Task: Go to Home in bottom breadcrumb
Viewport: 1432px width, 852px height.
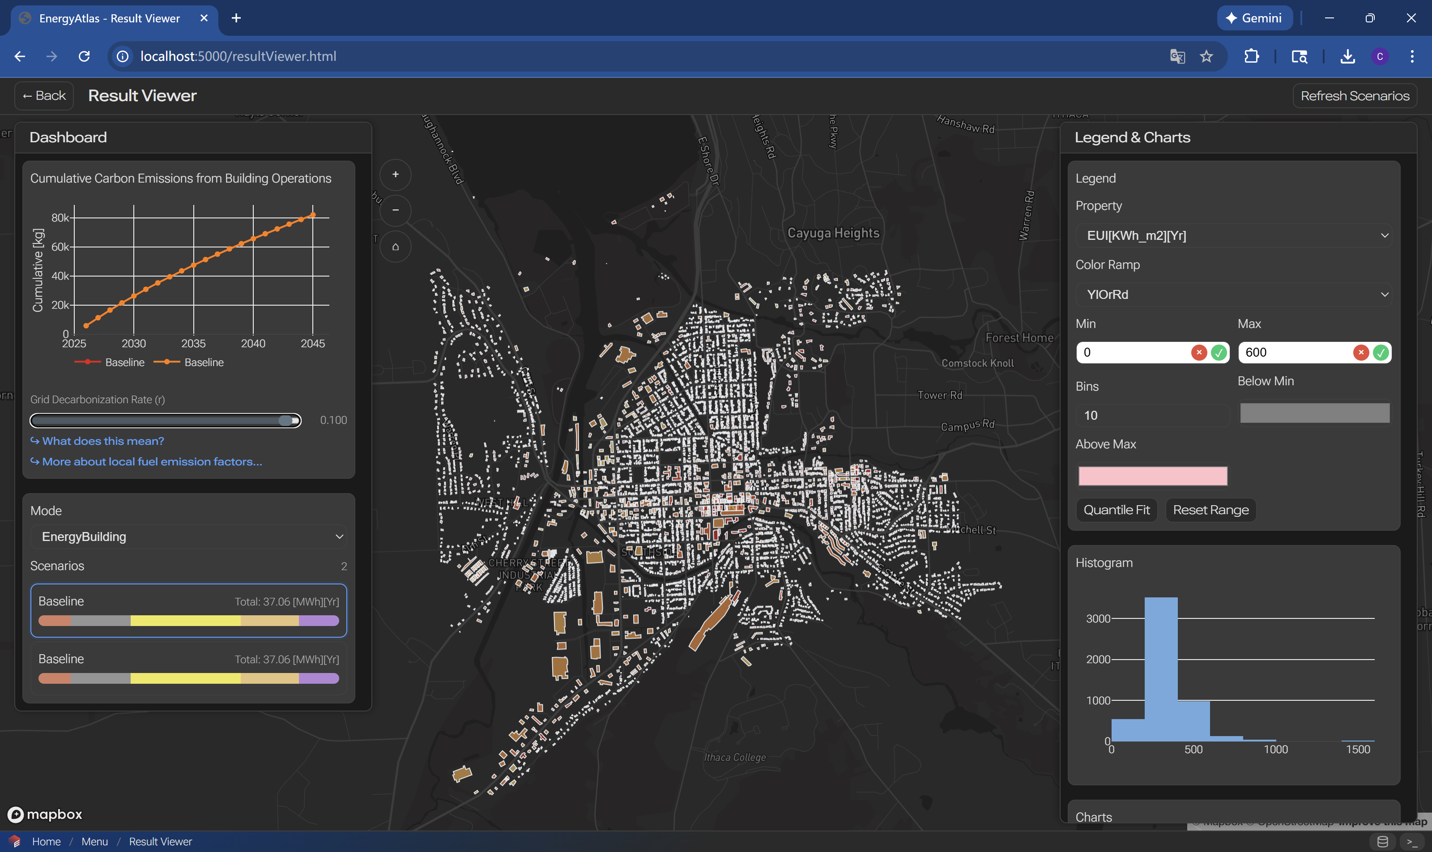Action: [x=46, y=841]
